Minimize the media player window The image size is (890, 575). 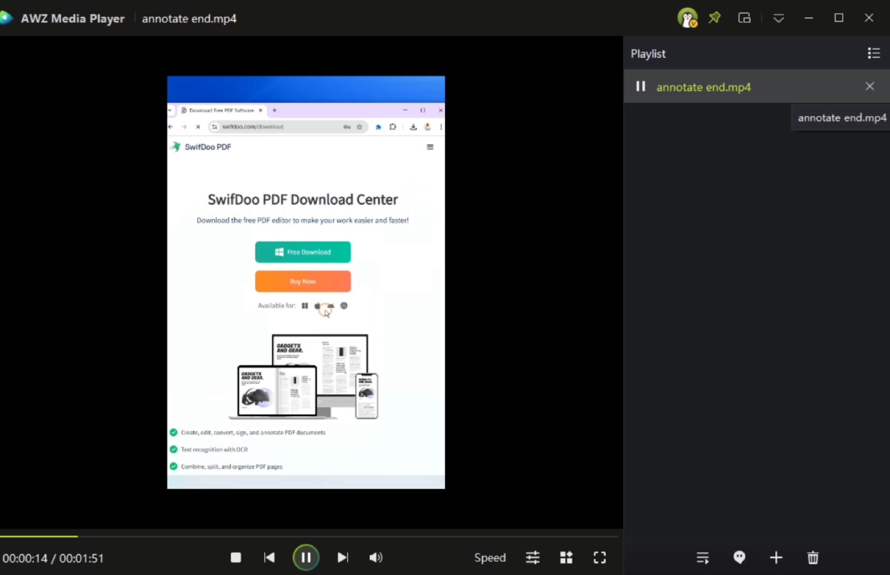pyautogui.click(x=809, y=18)
